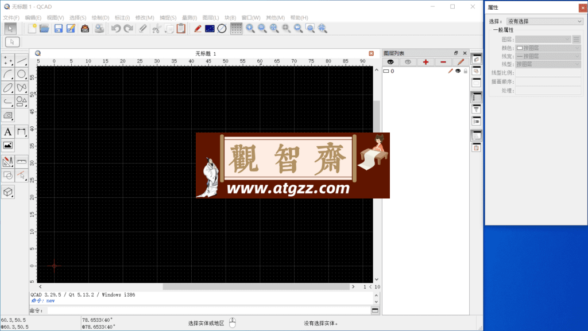Click the 命令 command line input field
This screenshot has height=331, width=588.
[x=208, y=310]
